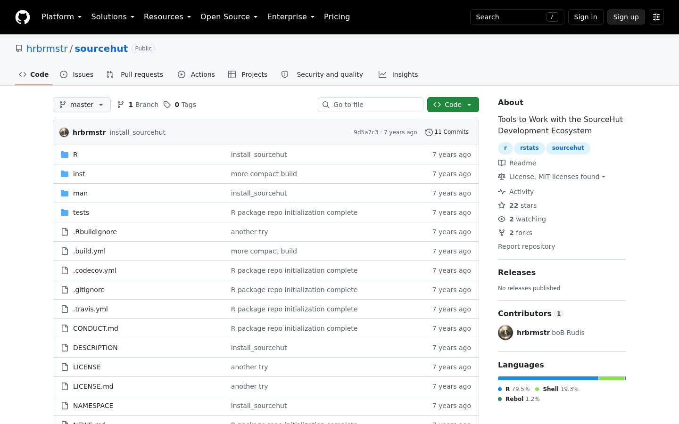Click the eye icon beside 2 watching
This screenshot has width=679, height=424.
tap(502, 219)
